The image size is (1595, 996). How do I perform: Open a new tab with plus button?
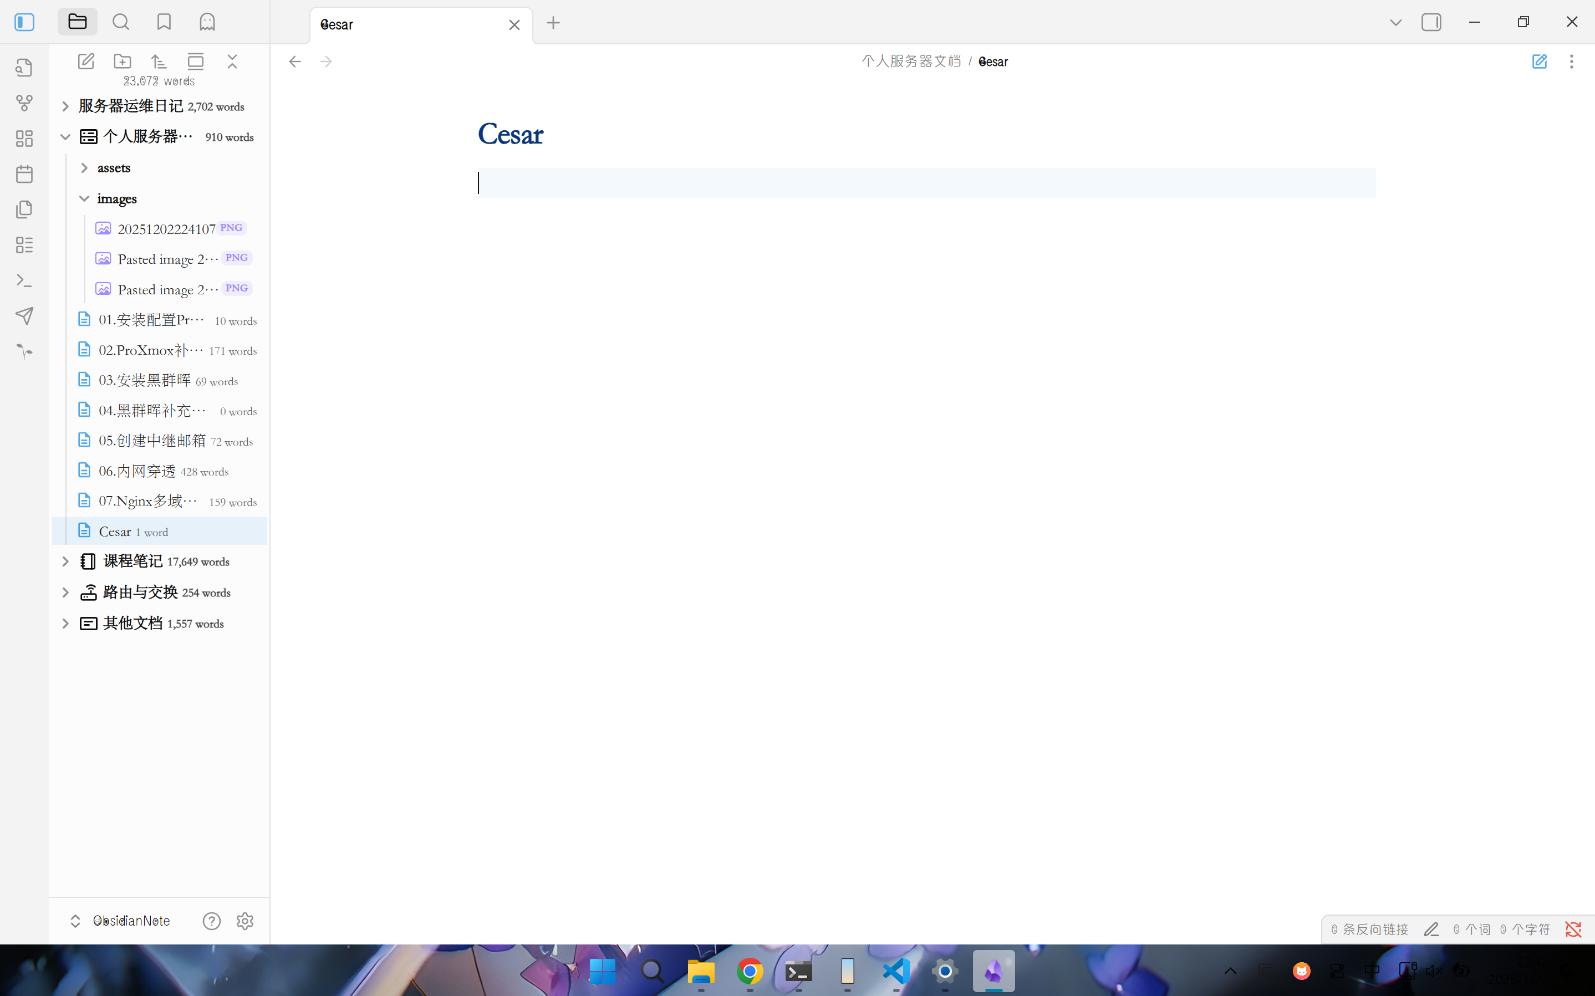point(553,23)
